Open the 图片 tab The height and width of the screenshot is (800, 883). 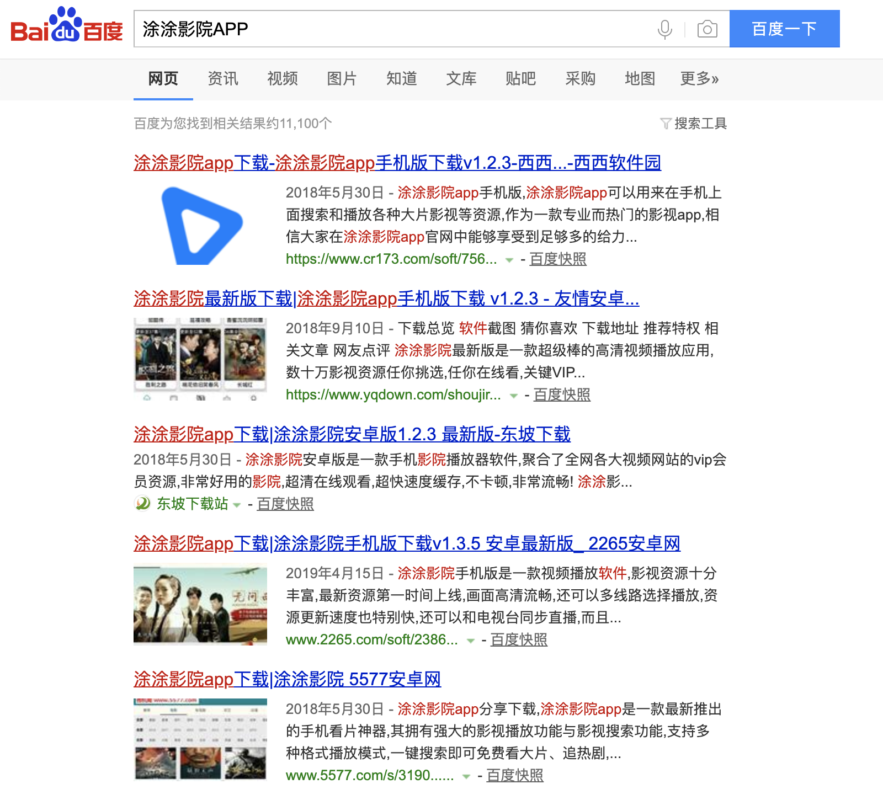click(x=342, y=79)
